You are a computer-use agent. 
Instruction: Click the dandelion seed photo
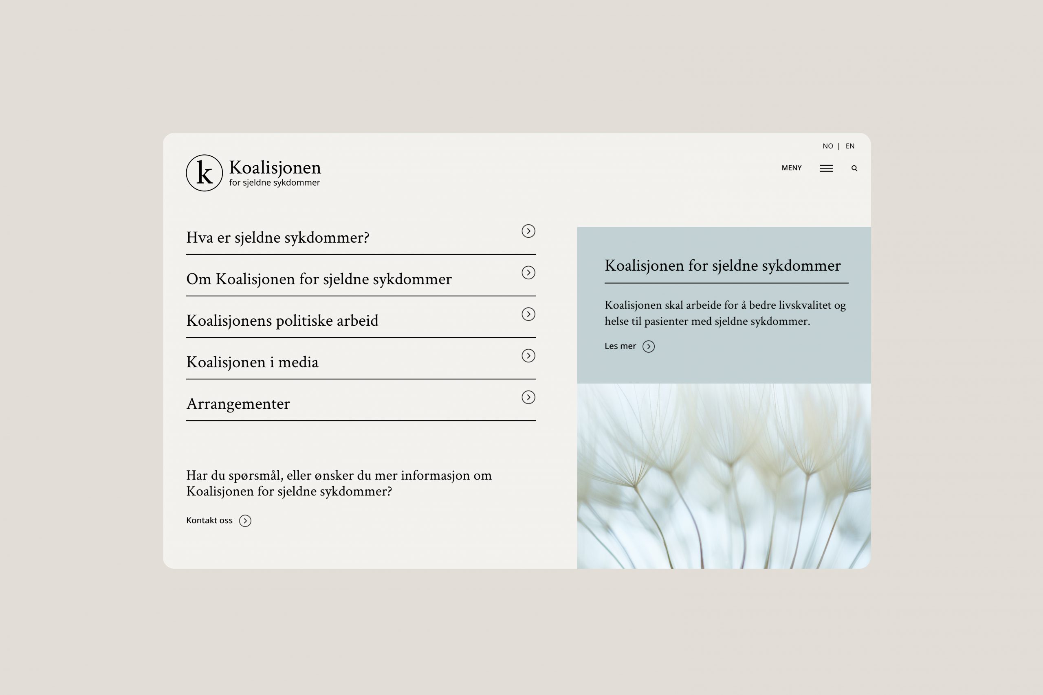coord(724,476)
